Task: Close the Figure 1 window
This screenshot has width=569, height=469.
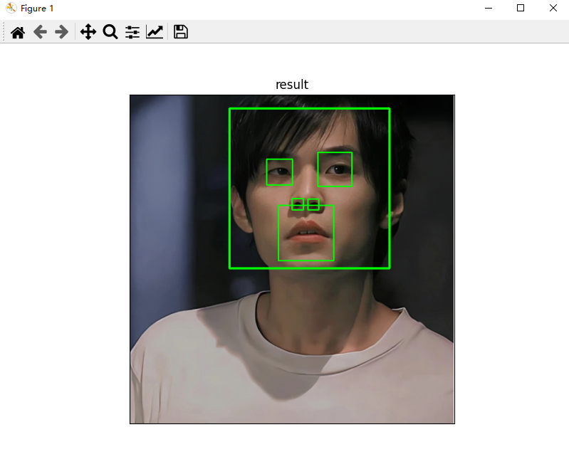Action: (x=553, y=8)
